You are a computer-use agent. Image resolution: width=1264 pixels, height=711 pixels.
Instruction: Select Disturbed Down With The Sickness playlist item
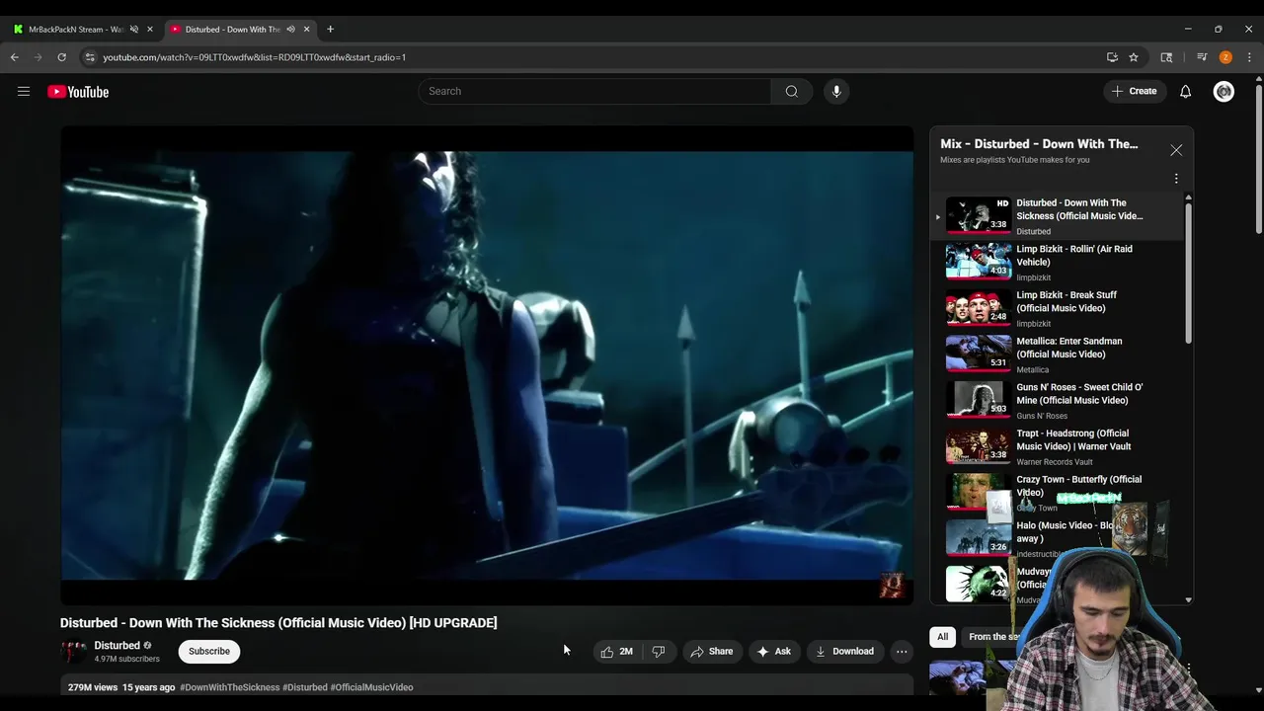1059,215
